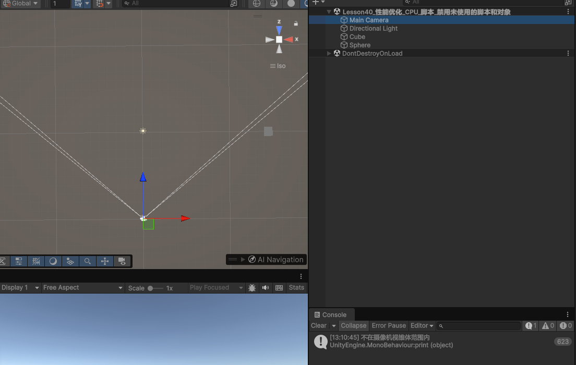Screen dimensions: 576x365
Task: Open the Display 1 dropdown
Action: (x=20, y=288)
